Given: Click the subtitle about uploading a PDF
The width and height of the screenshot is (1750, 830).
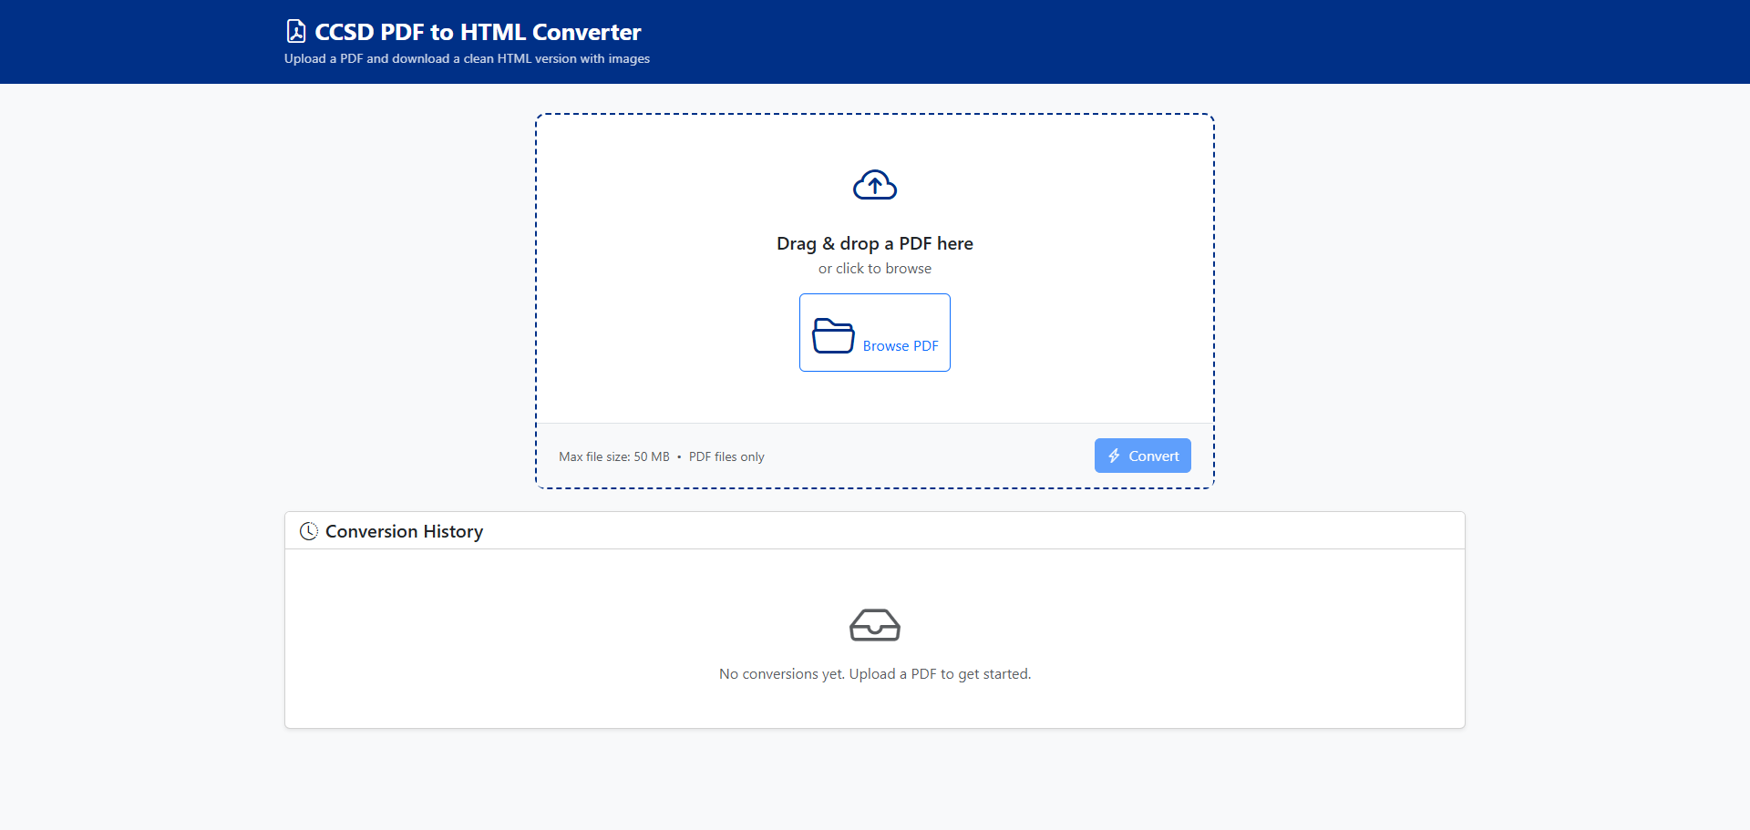Looking at the screenshot, I should (x=467, y=58).
